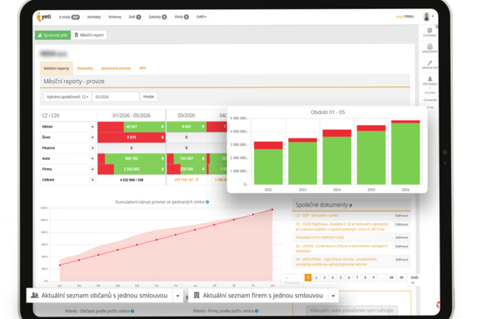Click the arrow icon in the 40 507 bar

[x=162, y=127]
